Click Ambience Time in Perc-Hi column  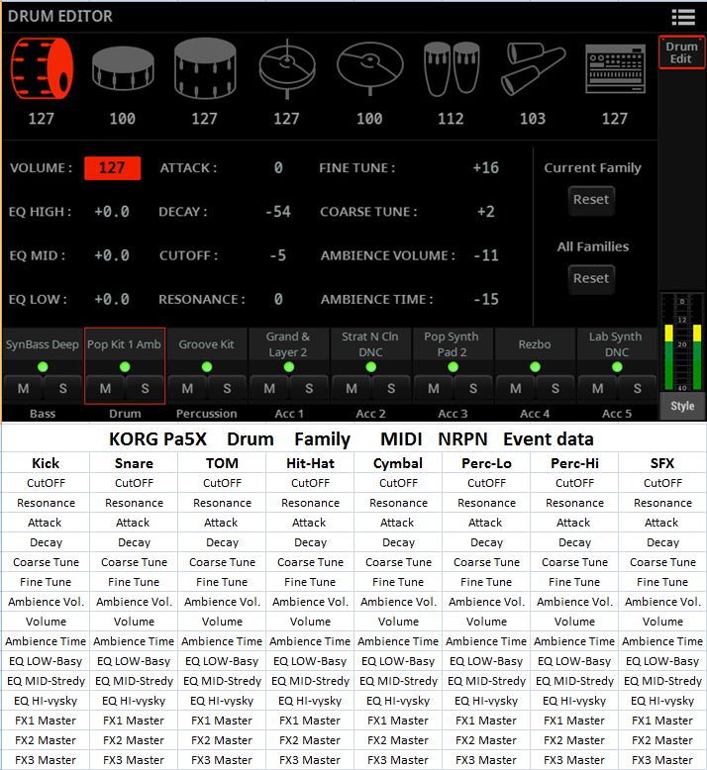(x=574, y=641)
